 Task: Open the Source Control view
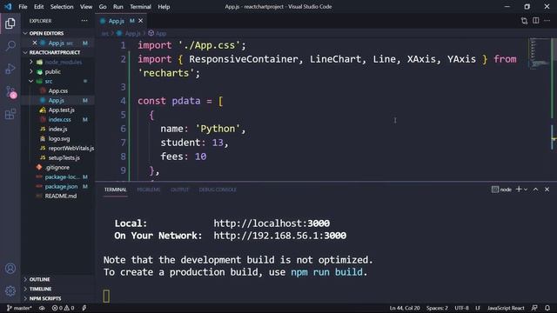pyautogui.click(x=10, y=91)
